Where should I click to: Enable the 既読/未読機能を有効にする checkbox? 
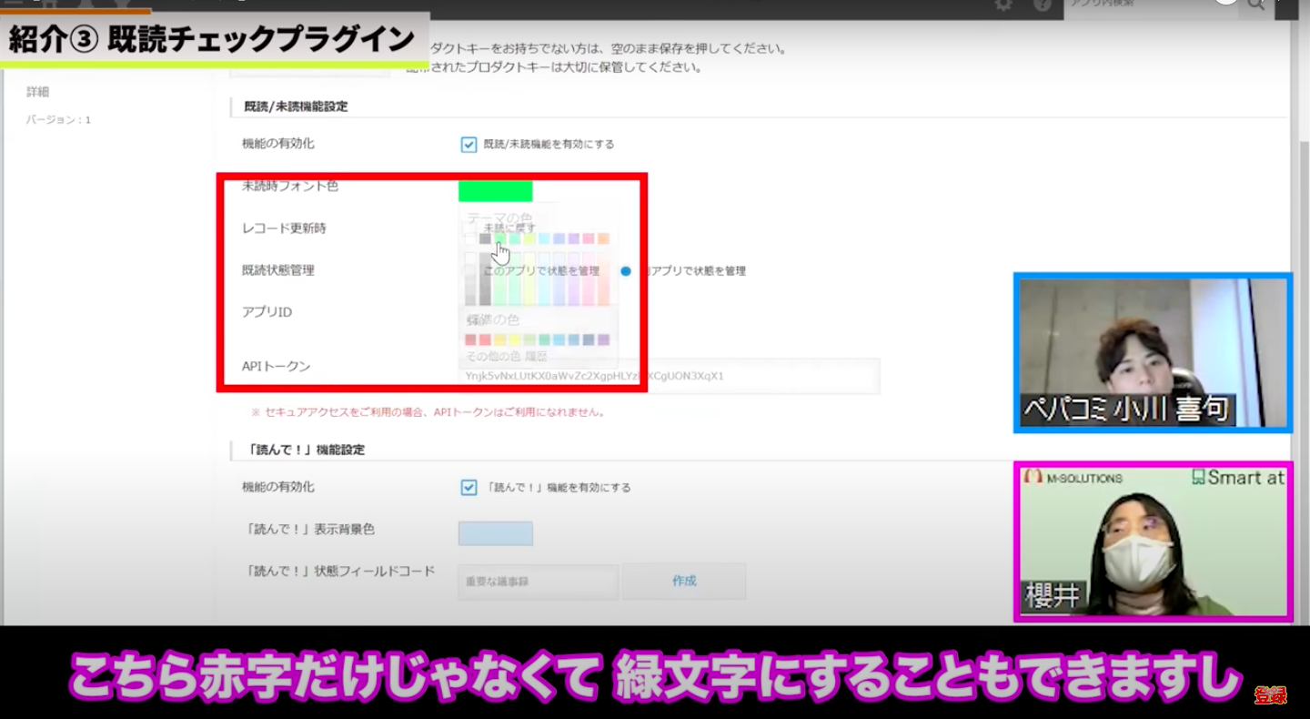[469, 144]
